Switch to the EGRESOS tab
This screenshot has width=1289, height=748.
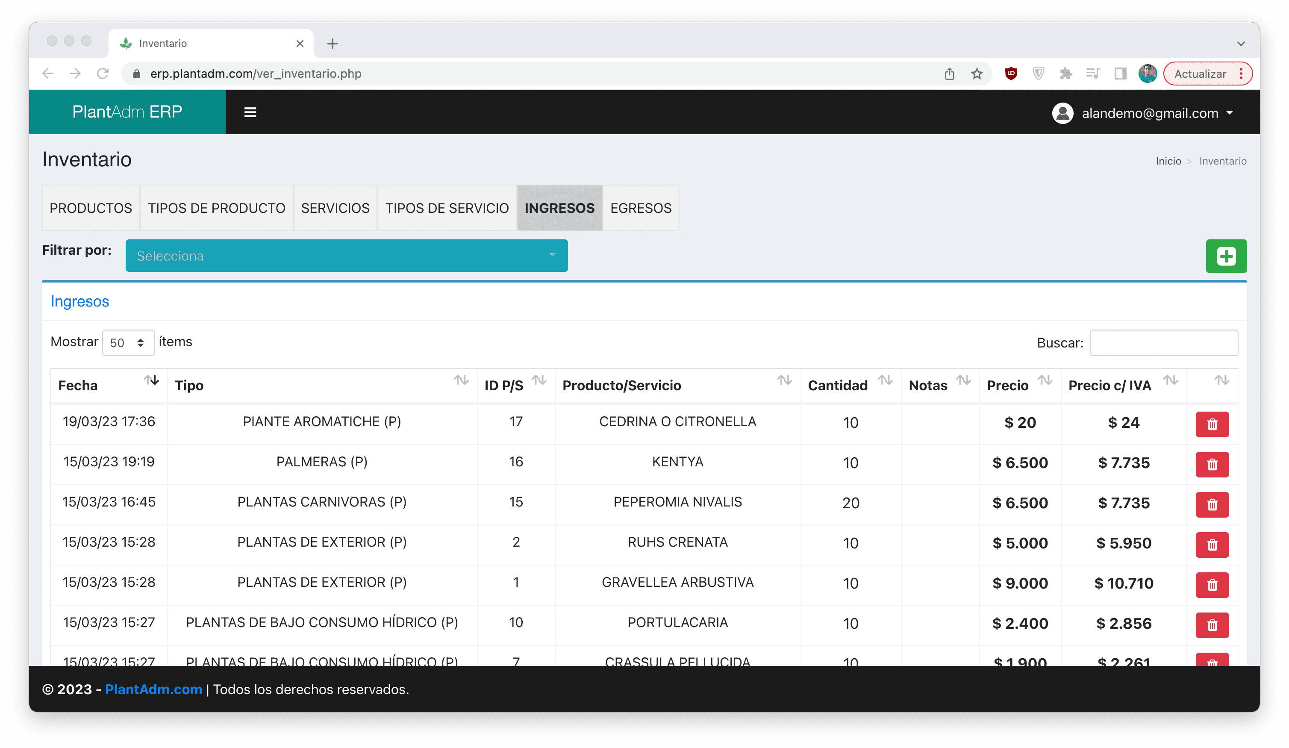640,208
